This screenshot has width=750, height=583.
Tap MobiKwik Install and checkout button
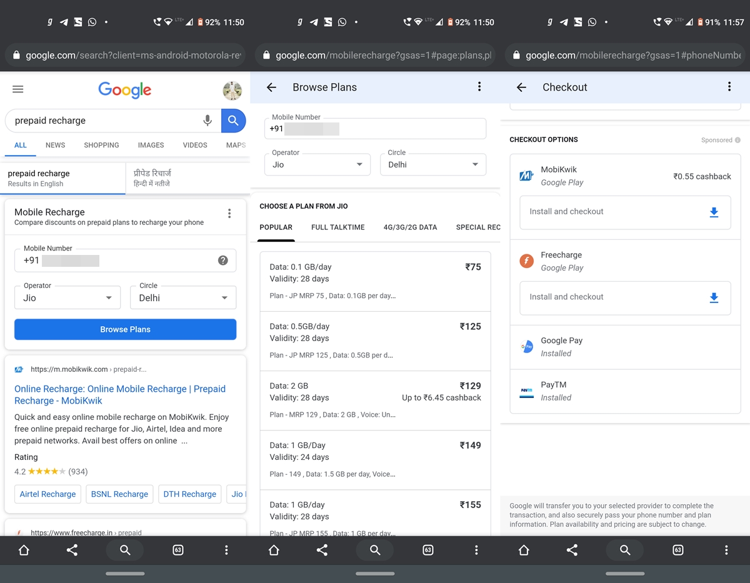coord(625,212)
